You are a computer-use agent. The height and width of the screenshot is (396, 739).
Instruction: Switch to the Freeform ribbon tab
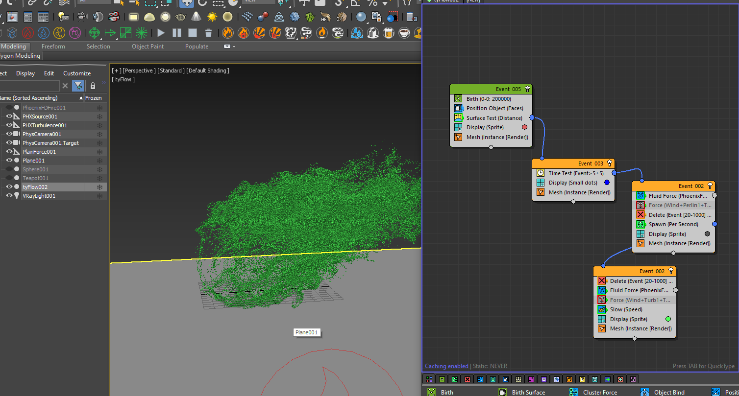pyautogui.click(x=53, y=47)
